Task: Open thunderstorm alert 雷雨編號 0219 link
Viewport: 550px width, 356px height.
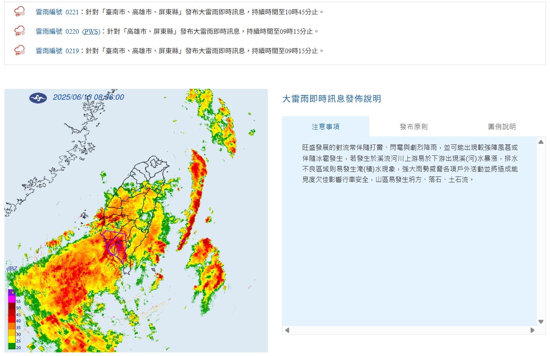Action: 57,51
